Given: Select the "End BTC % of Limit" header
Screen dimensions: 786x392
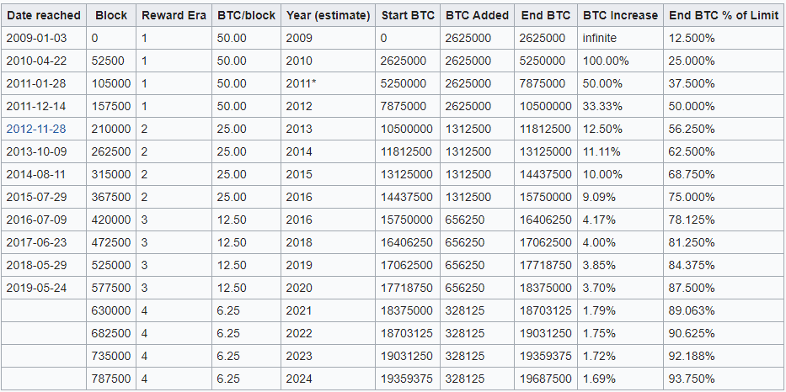Looking at the screenshot, I should pos(724,15).
